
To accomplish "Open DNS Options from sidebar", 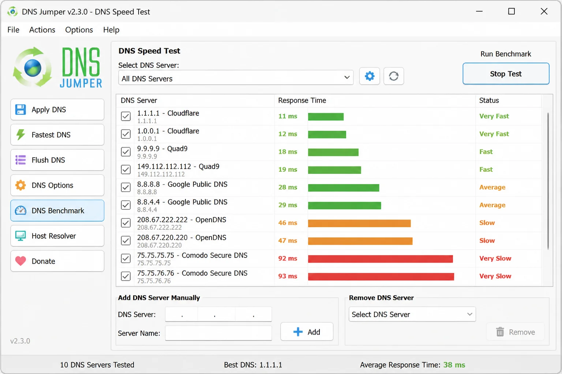I will pos(57,185).
